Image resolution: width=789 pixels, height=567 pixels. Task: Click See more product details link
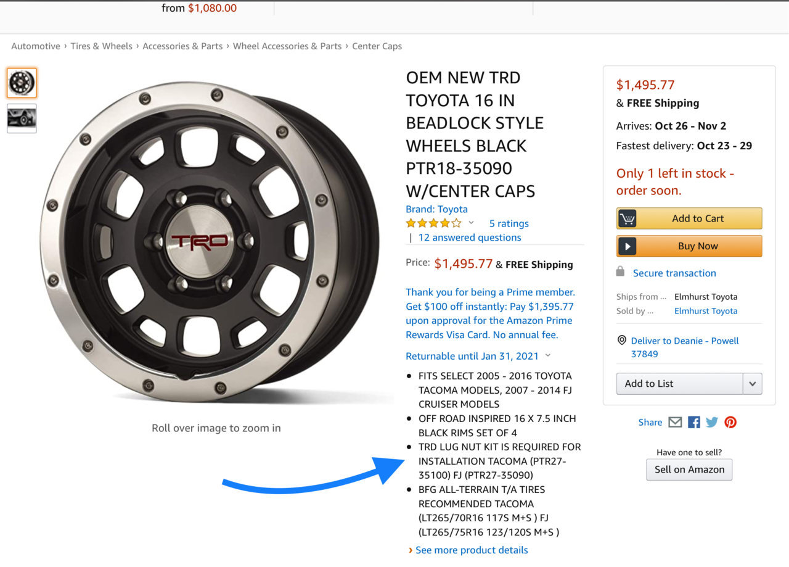click(472, 550)
